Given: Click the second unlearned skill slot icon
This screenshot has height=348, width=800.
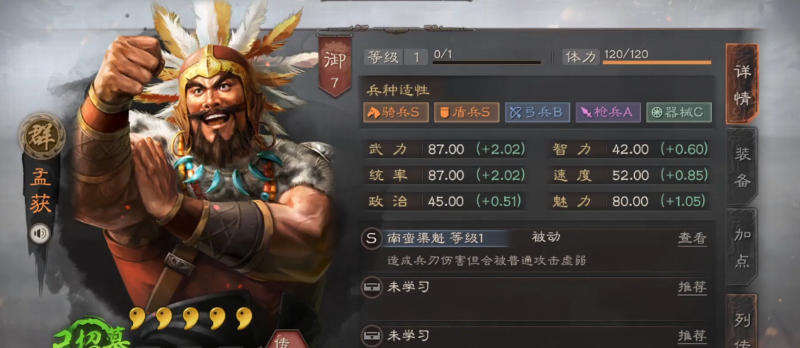Looking at the screenshot, I should click(371, 336).
